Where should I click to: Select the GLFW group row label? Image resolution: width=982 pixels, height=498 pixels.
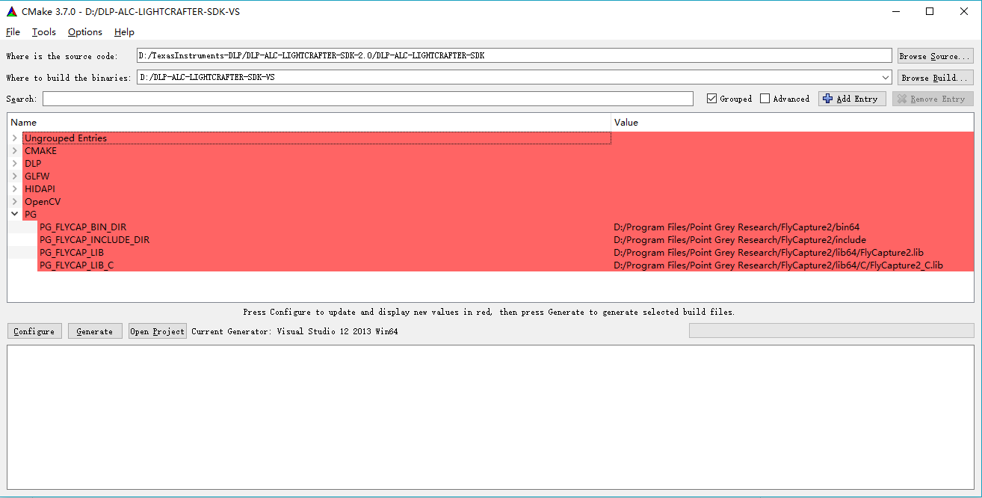click(37, 176)
